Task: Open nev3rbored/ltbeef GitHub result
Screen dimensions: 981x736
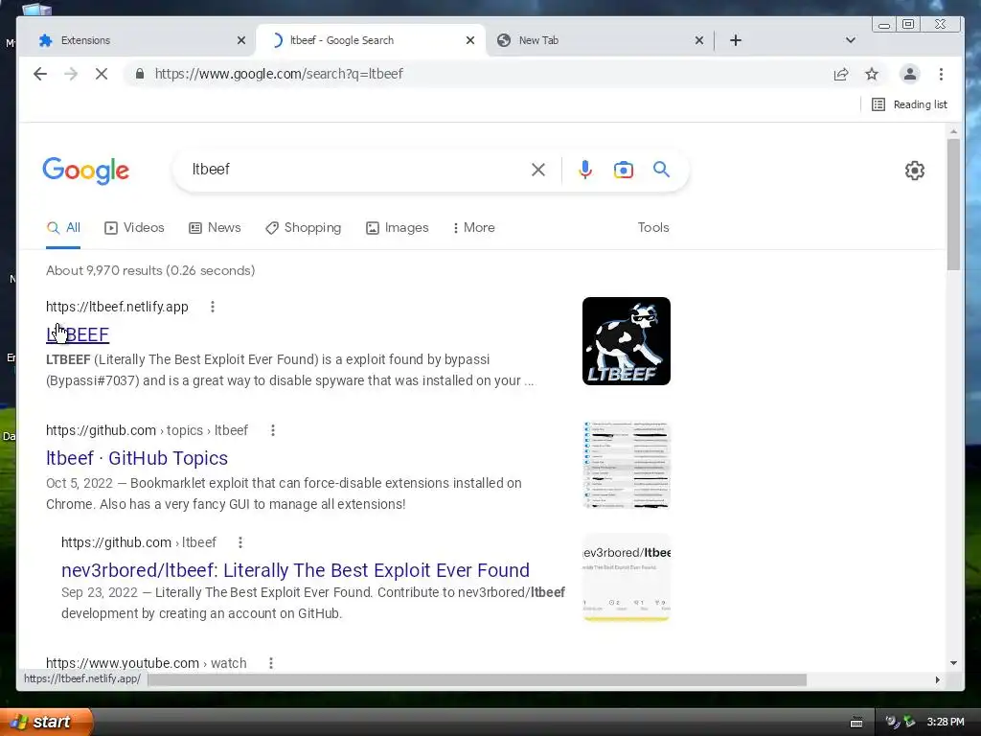Action: (x=295, y=570)
